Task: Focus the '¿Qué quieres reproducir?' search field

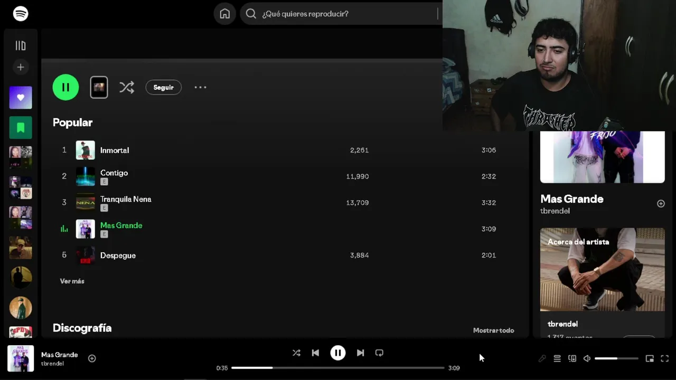Action: pos(341,14)
